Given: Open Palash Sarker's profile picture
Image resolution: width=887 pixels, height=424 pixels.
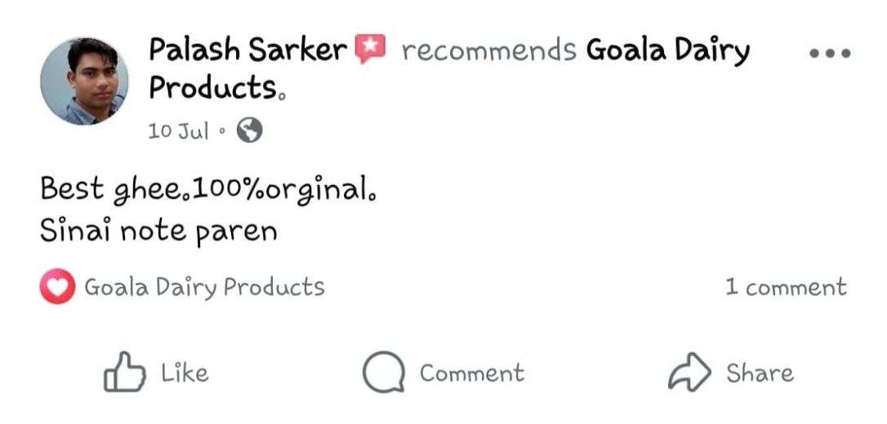Looking at the screenshot, I should [84, 81].
